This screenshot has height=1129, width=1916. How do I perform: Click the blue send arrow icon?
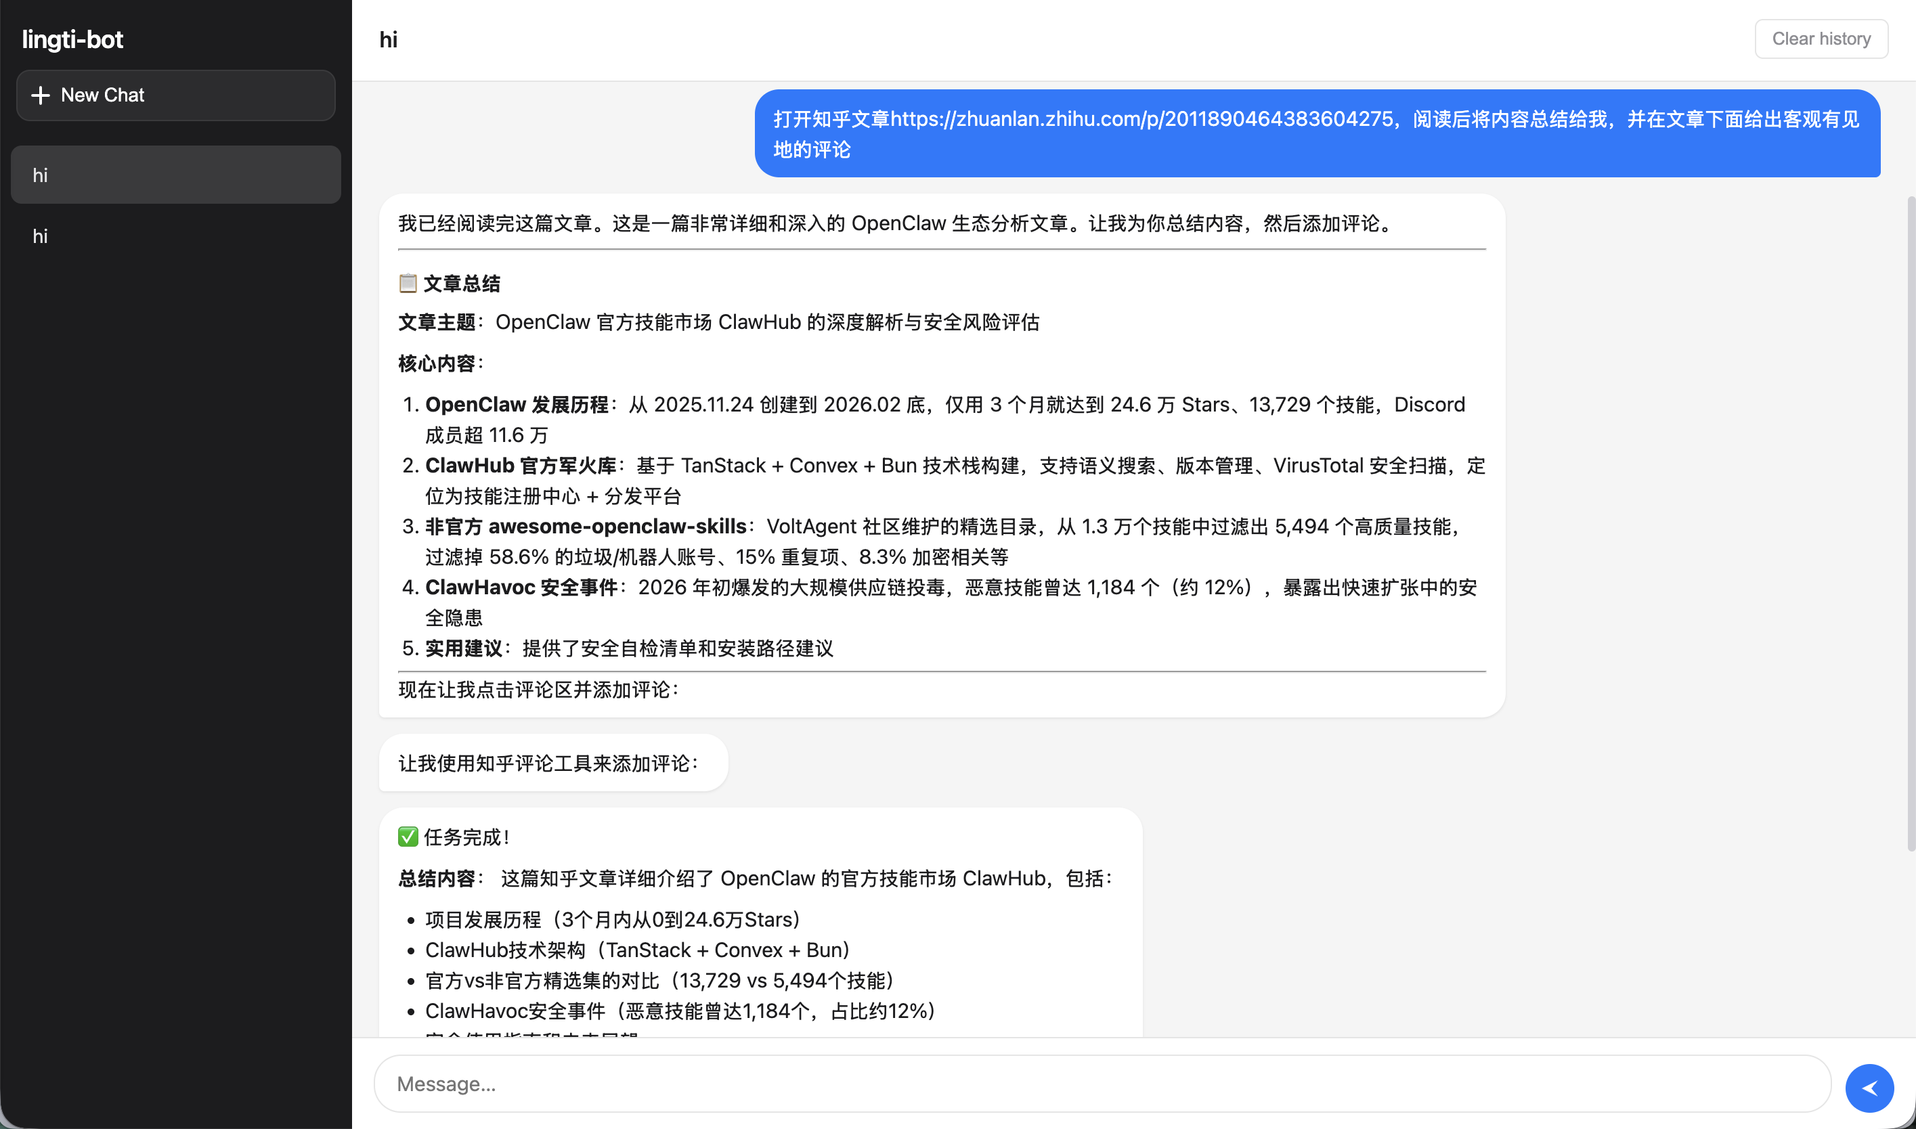[1869, 1087]
